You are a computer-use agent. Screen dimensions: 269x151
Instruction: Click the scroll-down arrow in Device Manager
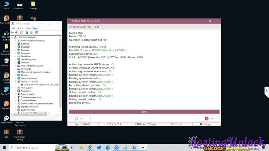click(60, 112)
